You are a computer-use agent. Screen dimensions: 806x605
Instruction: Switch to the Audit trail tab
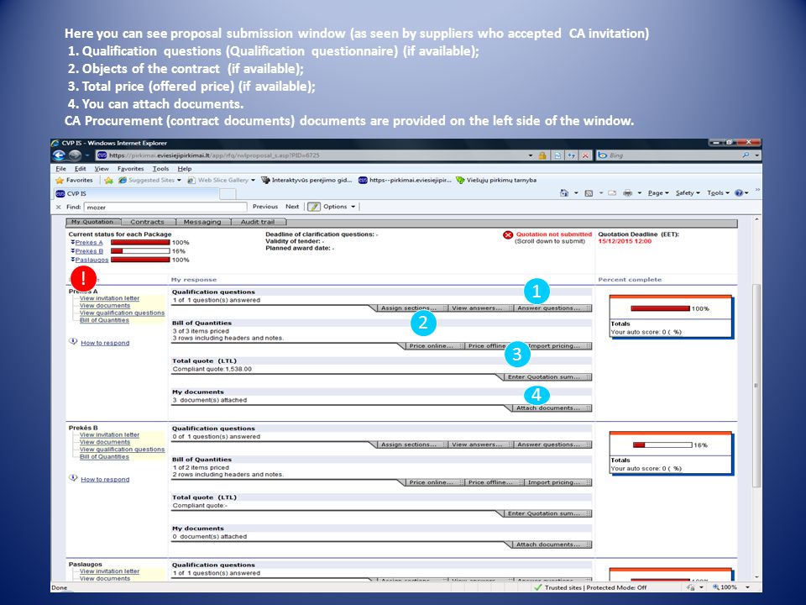pyautogui.click(x=258, y=222)
